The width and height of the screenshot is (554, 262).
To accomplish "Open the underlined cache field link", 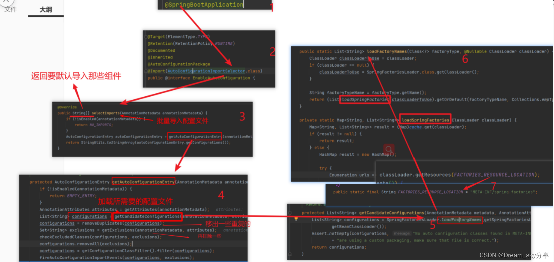I will click(x=415, y=127).
